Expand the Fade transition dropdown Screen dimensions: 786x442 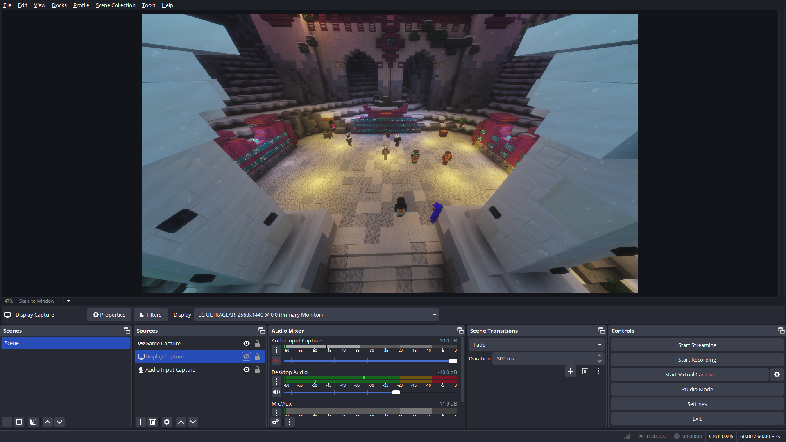click(600, 345)
